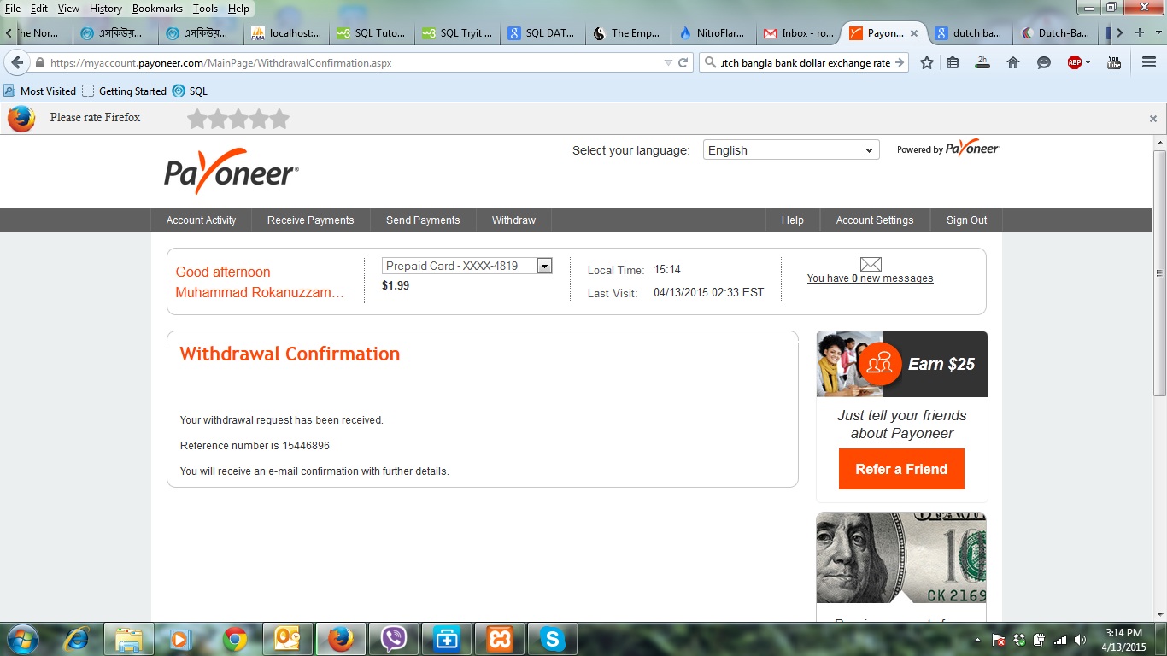Viewport: 1167px width, 656px height.
Task: Open the Tools menu
Action: point(205,9)
